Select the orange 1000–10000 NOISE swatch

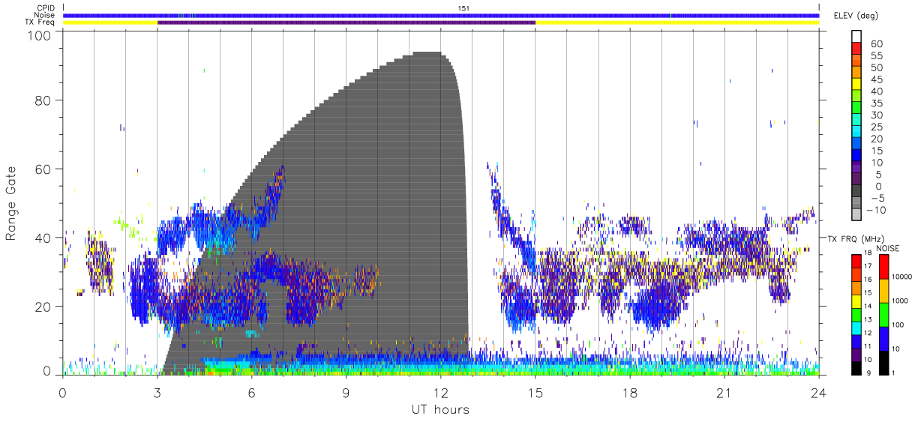[883, 290]
